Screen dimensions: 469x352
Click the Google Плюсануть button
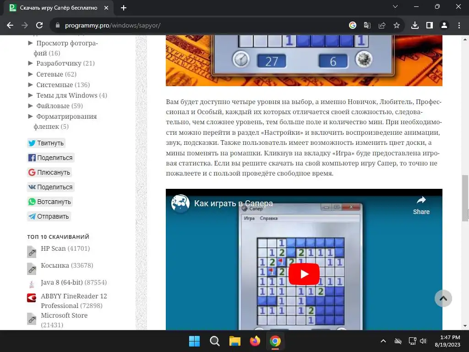(x=49, y=172)
